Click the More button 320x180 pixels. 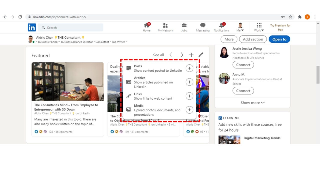point(229,39)
